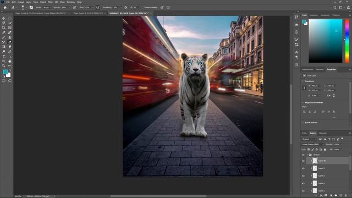Delete layer using trash icon

pyautogui.click(x=346, y=196)
